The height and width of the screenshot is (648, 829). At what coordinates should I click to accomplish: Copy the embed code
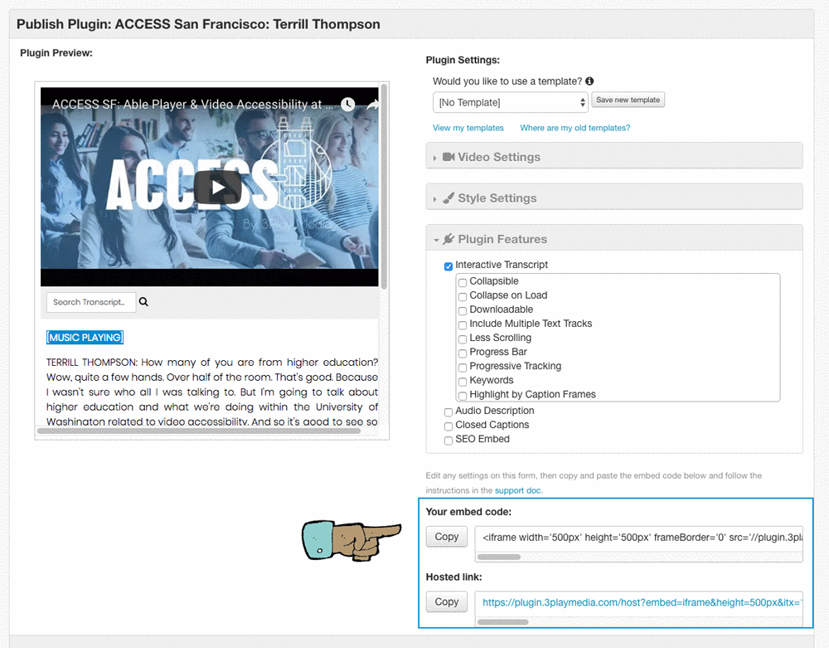pos(447,536)
